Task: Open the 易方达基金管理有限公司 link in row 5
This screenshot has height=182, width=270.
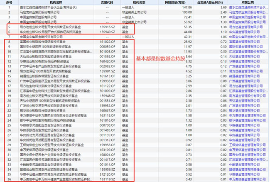Action: click(246, 27)
